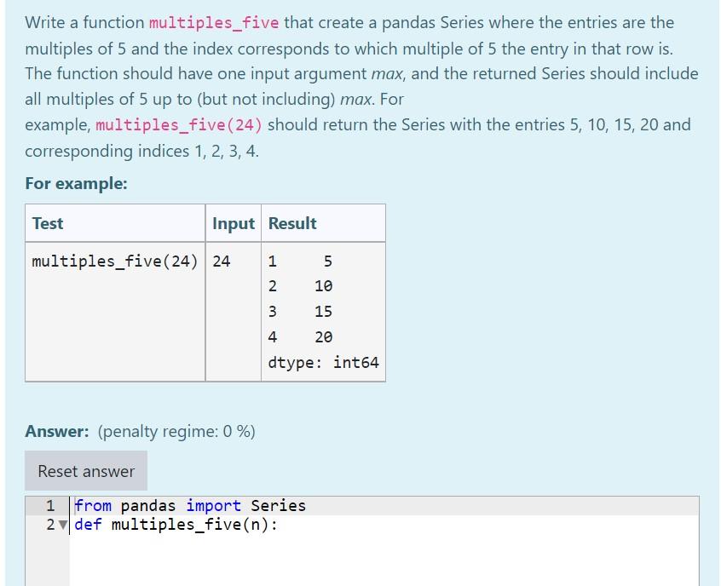Click the '24' input cell
This screenshot has width=721, height=586.
(x=221, y=261)
